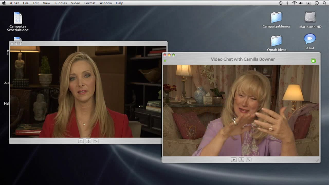Zoom the Camilla Bowner chat window
Image resolution: width=329 pixels, height=185 pixels.
point(173,55)
